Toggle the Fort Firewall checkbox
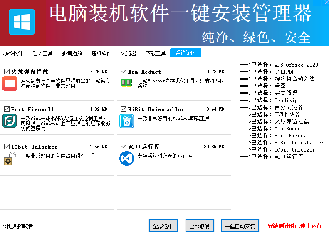The height and width of the screenshot is (234, 329). point(7,109)
